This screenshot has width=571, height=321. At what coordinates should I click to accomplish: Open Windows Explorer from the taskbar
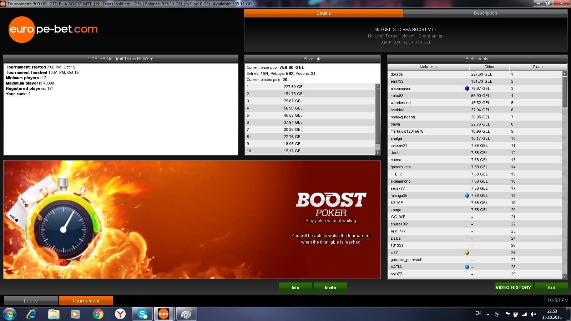pos(54,314)
